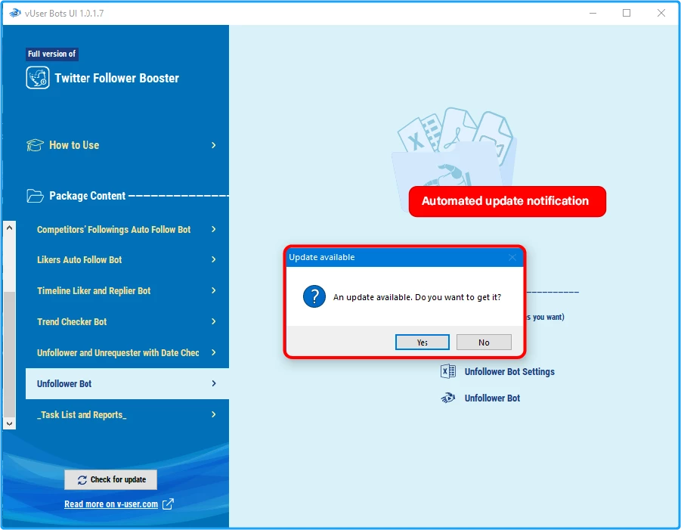The width and height of the screenshot is (681, 530).
Task: Click the sidebar scrollbar down arrow
Action: 10,423
